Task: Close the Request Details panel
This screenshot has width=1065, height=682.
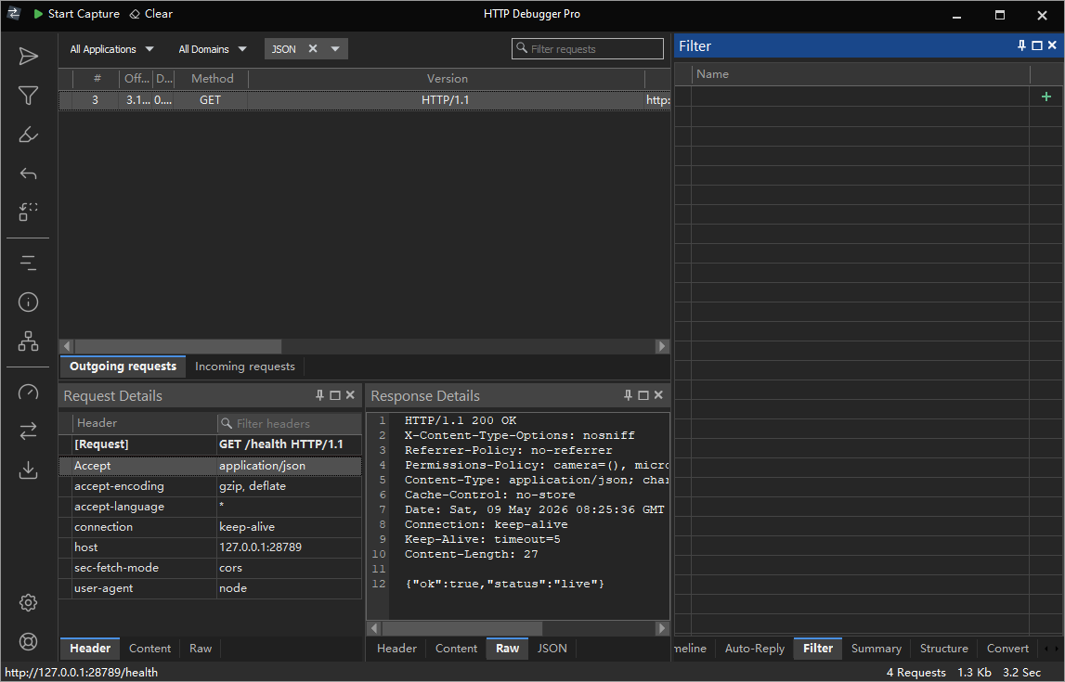Action: pos(350,395)
